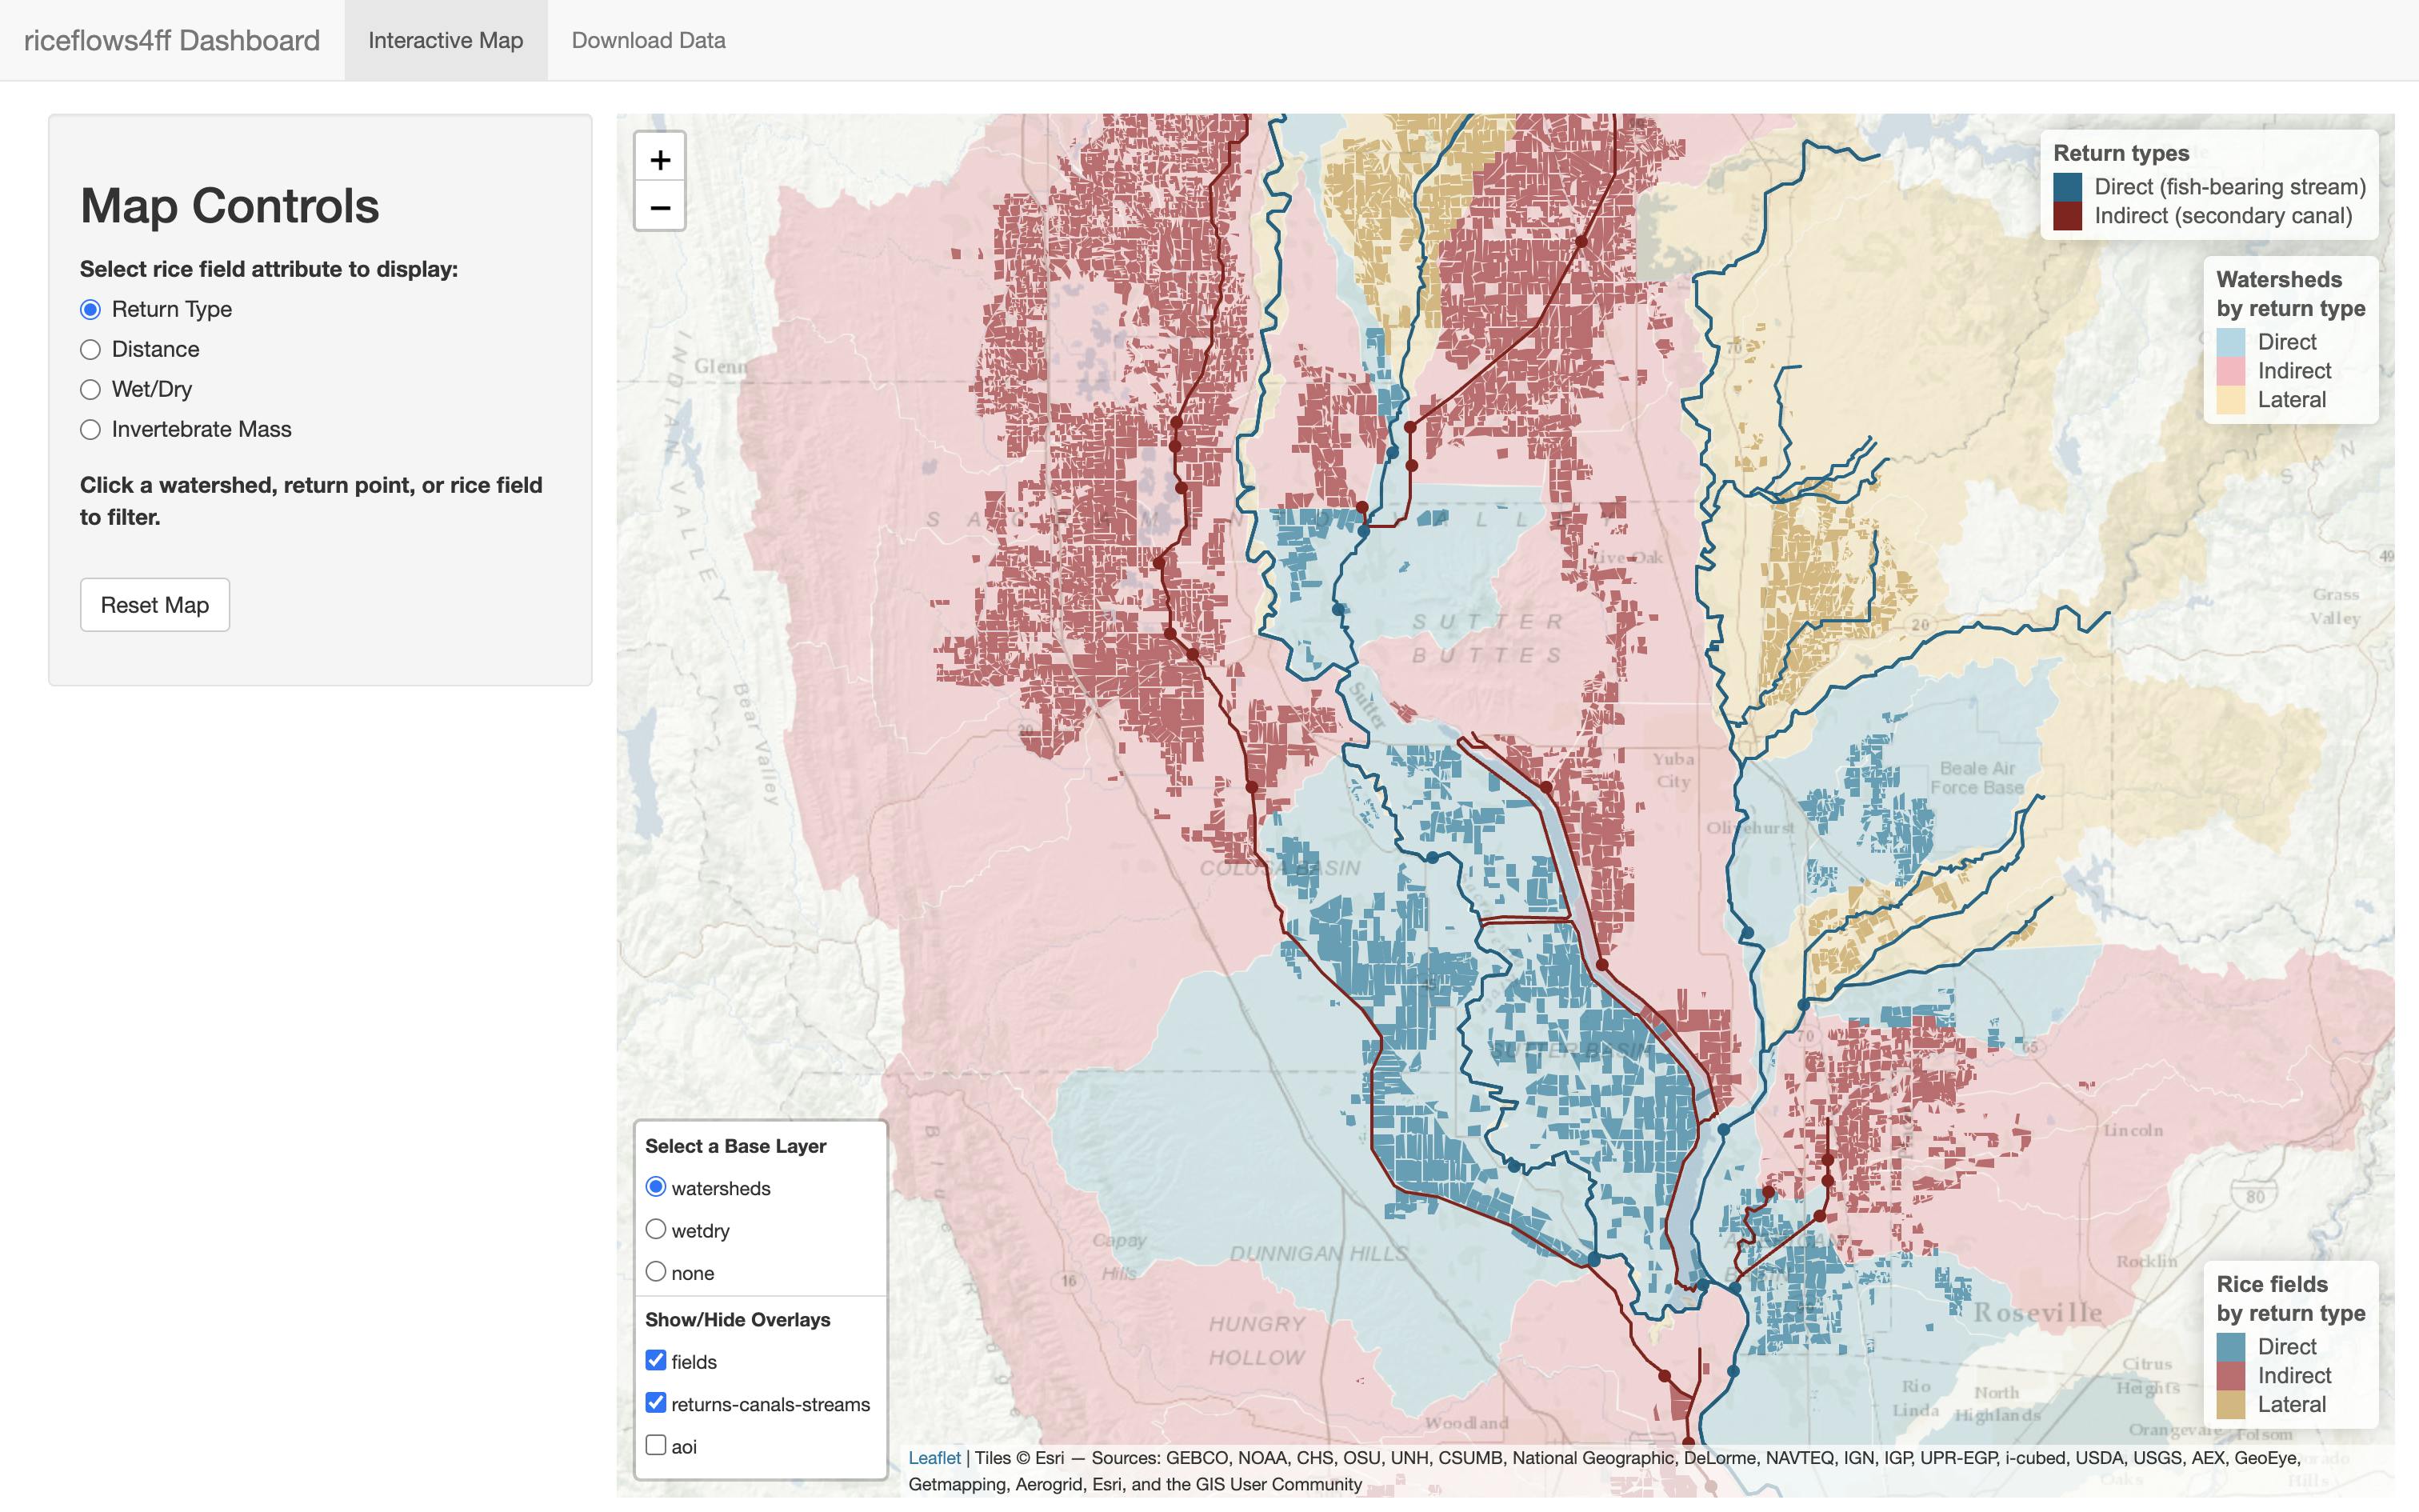The width and height of the screenshot is (2419, 1512).
Task: Zoom in using the plus button
Action: click(x=661, y=158)
